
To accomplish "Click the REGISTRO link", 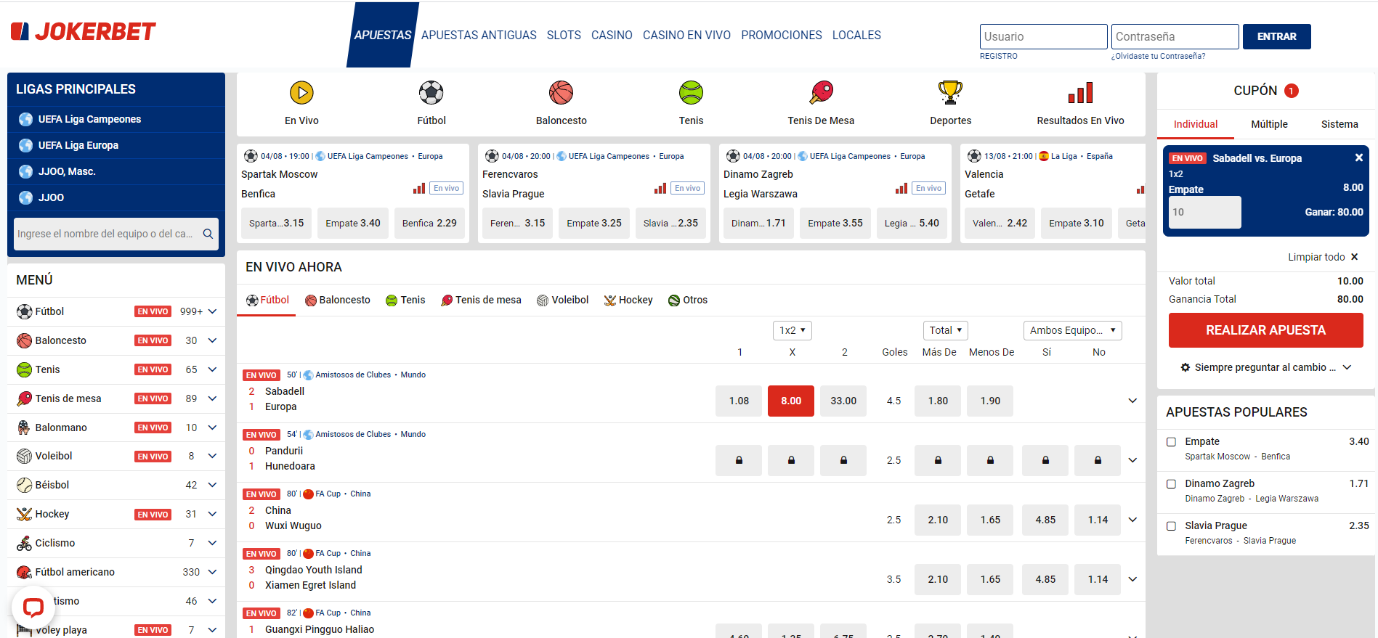I will tap(998, 56).
